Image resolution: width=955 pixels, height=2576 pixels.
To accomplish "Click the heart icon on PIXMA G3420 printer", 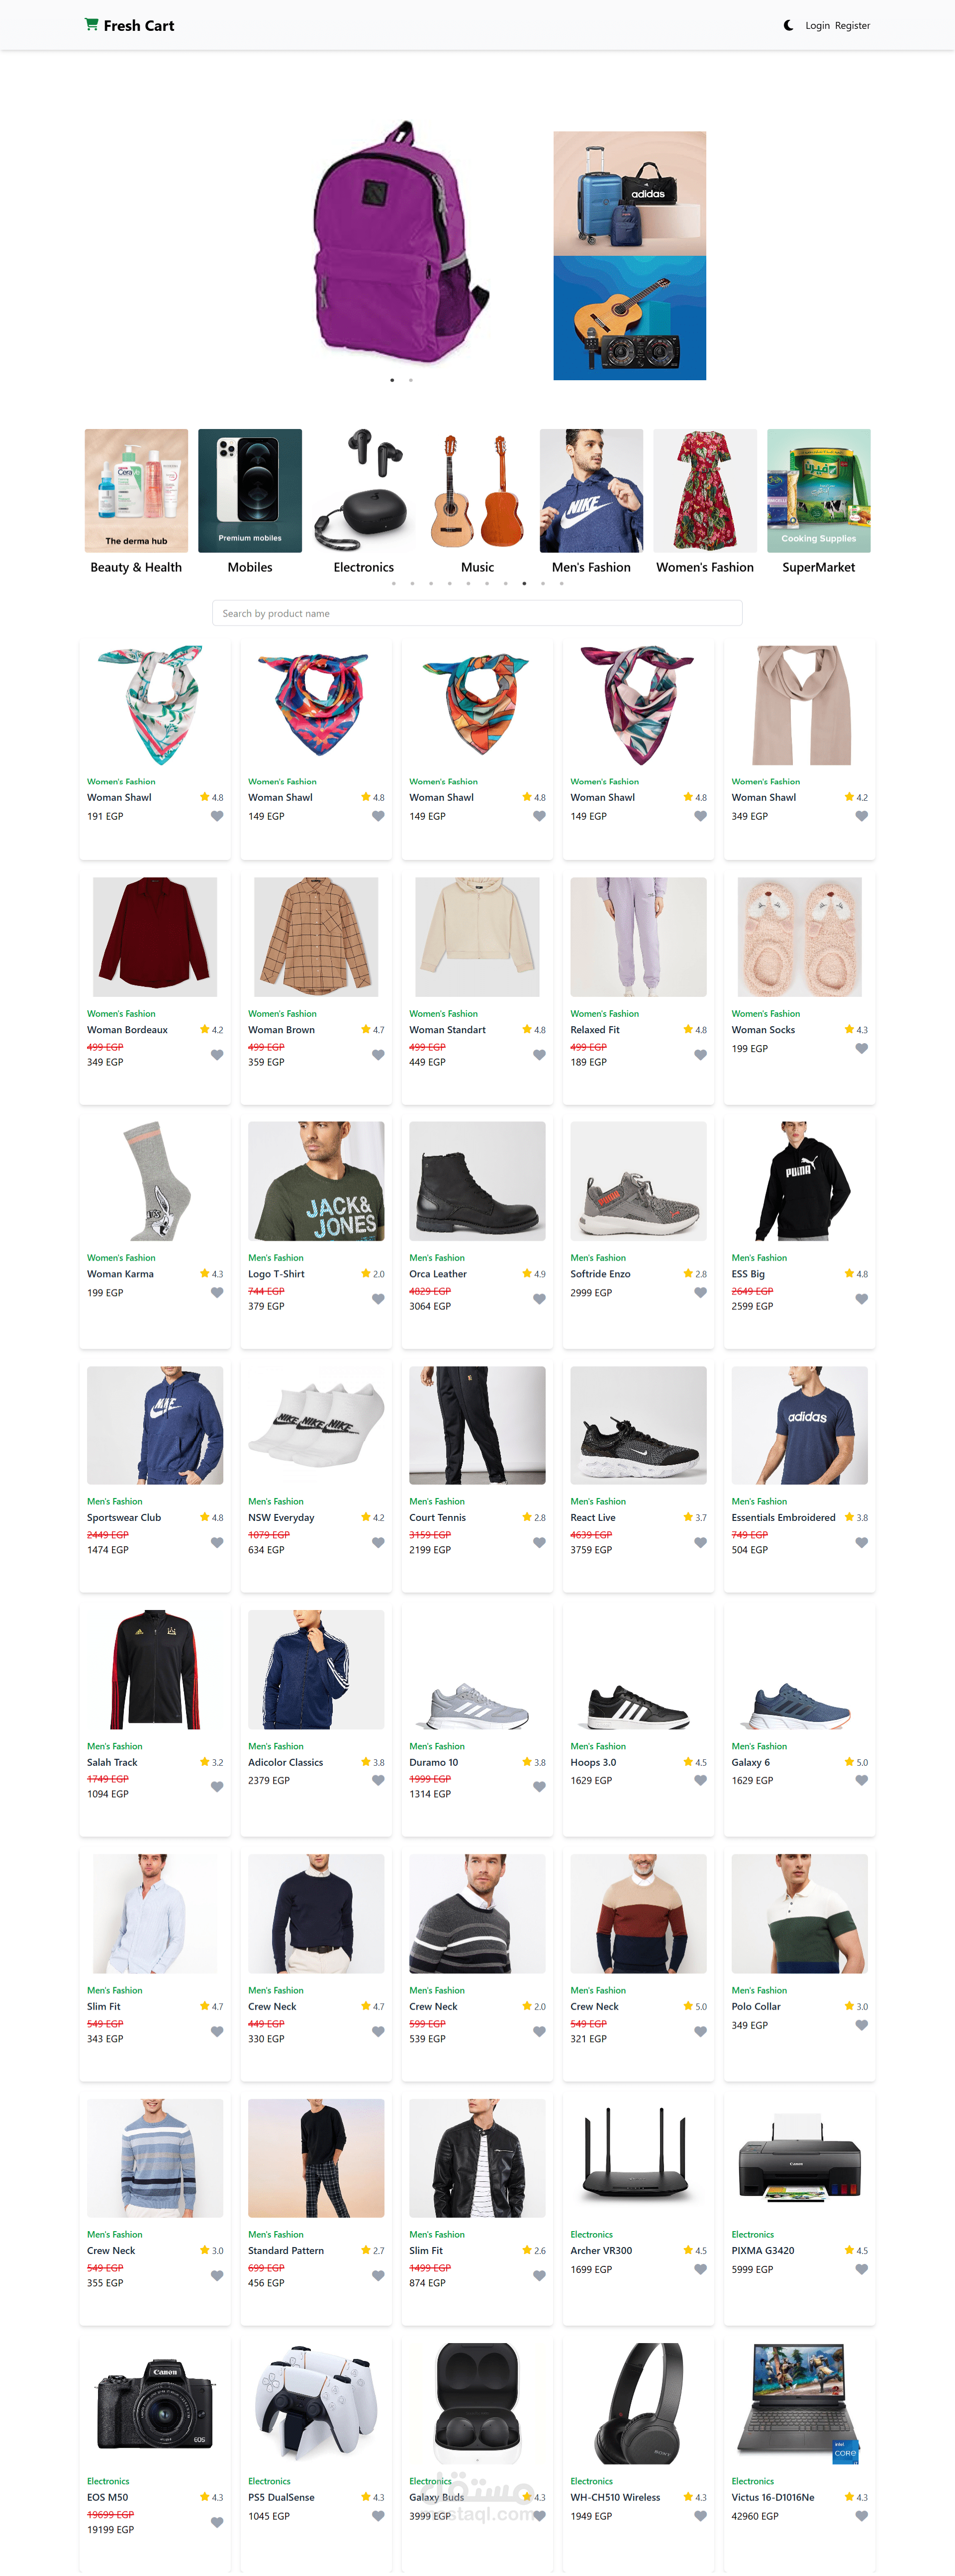I will [x=861, y=2269].
